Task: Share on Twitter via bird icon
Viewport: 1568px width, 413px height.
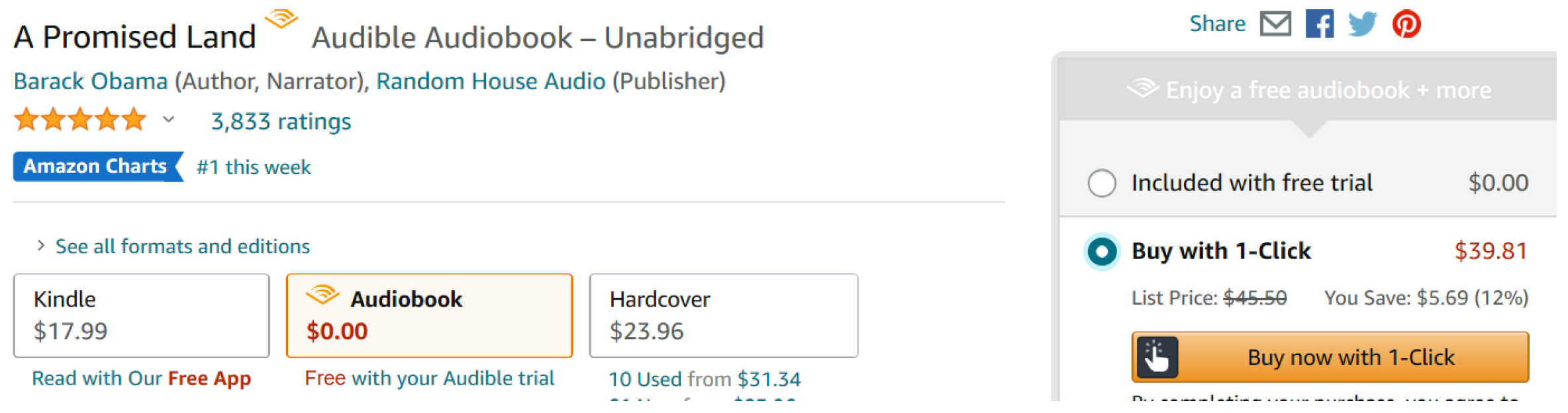Action: (x=1363, y=24)
